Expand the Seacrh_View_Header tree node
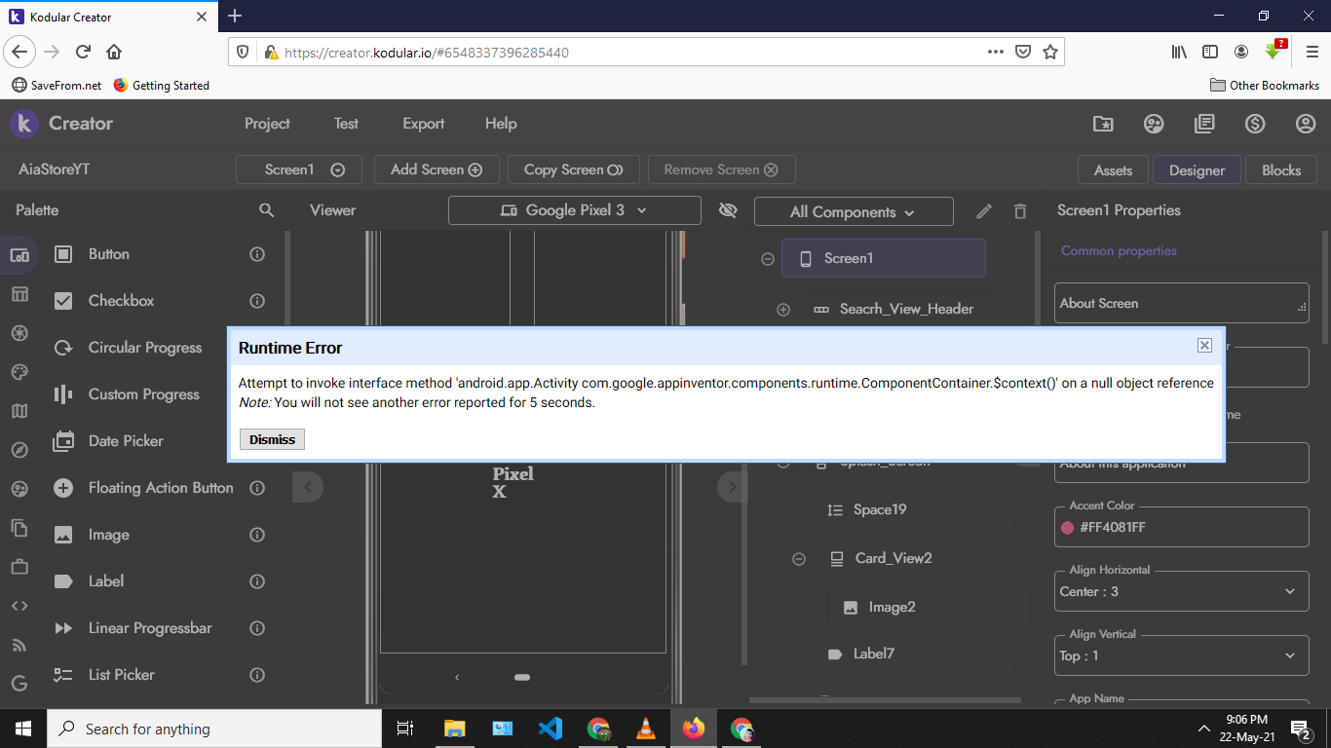This screenshot has width=1331, height=748. click(x=783, y=310)
